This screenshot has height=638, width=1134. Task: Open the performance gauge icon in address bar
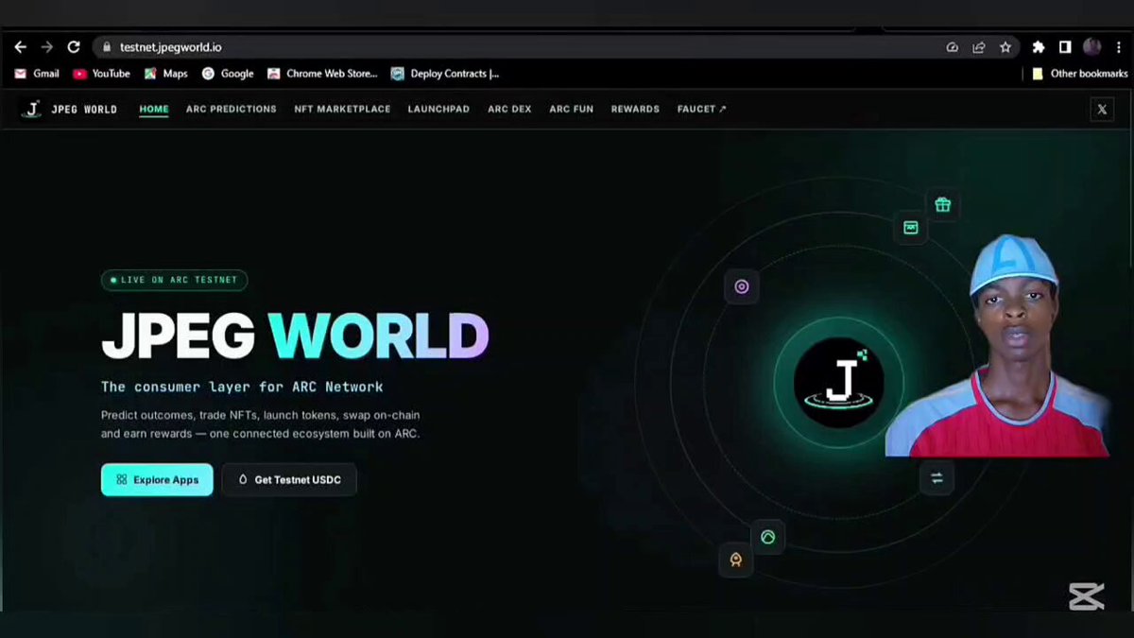tap(953, 47)
